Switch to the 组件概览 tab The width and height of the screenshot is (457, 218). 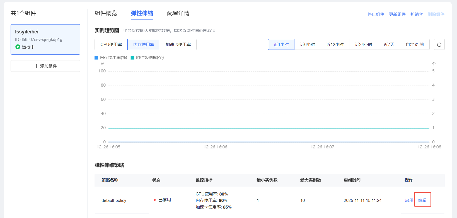[x=106, y=13]
